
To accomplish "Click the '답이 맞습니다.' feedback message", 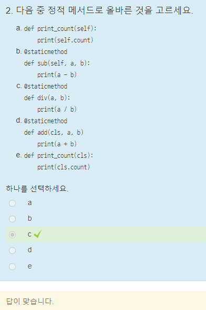I will coord(30,301).
